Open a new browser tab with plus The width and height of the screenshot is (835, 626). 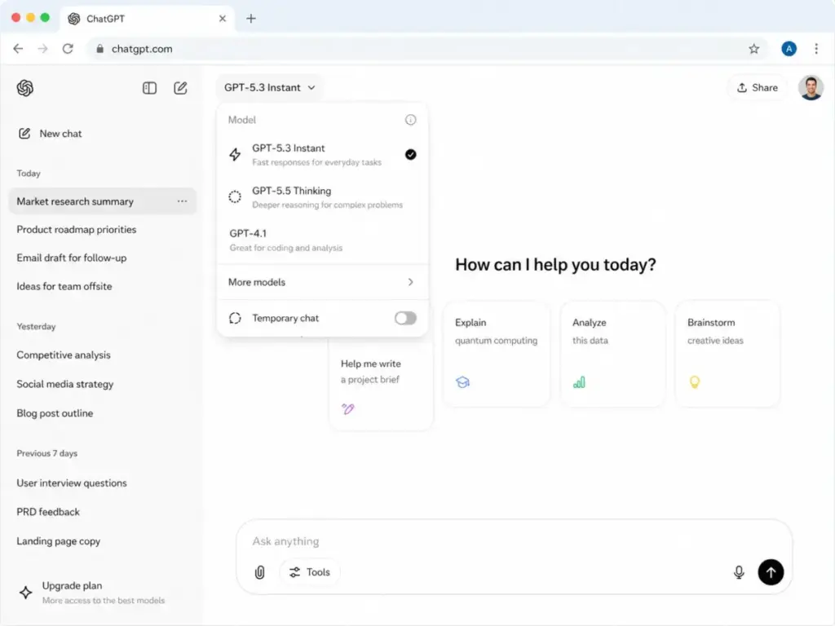pos(251,19)
